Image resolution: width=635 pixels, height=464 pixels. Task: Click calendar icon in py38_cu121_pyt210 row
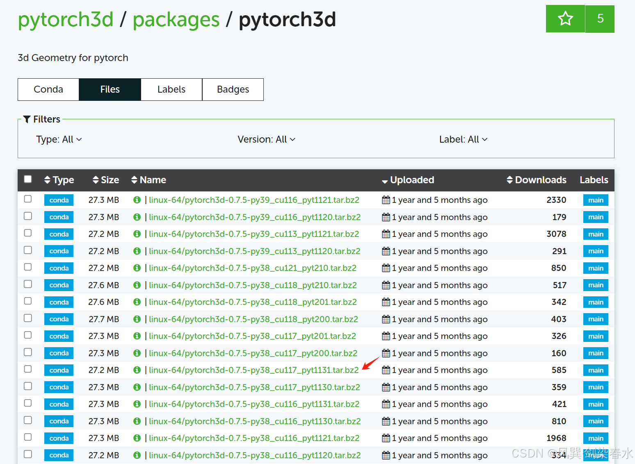[386, 268]
